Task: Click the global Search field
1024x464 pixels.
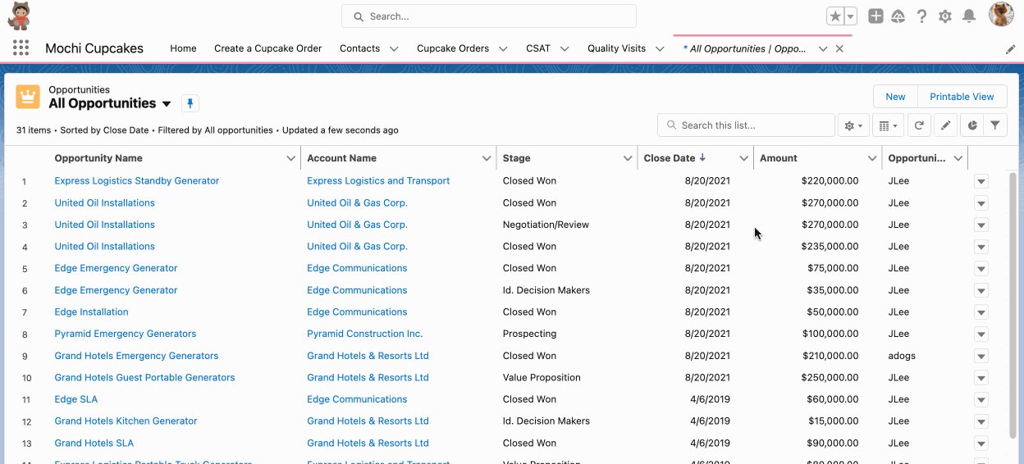Action: [x=489, y=16]
